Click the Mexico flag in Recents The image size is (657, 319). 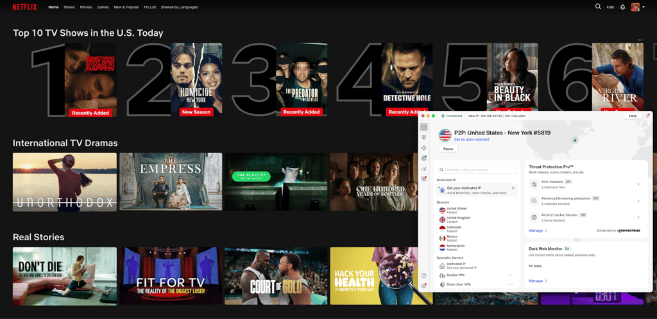(x=442, y=238)
